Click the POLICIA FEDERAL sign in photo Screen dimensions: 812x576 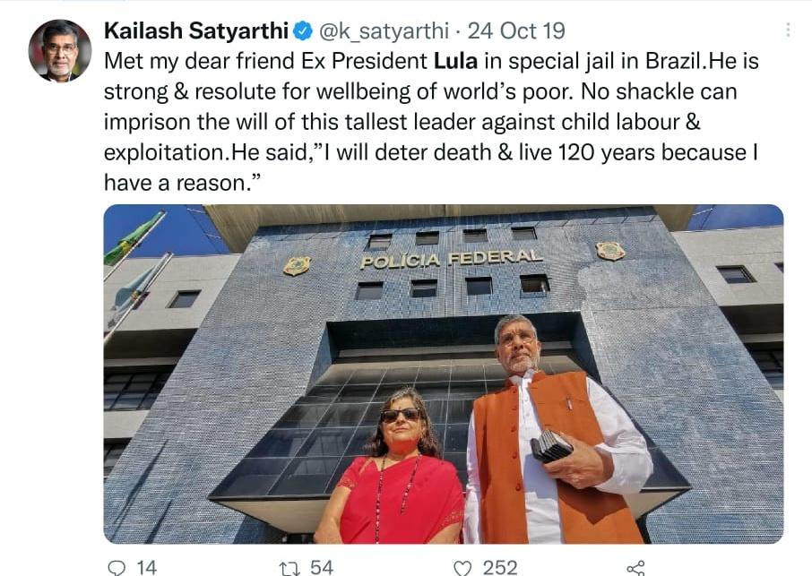451,258
